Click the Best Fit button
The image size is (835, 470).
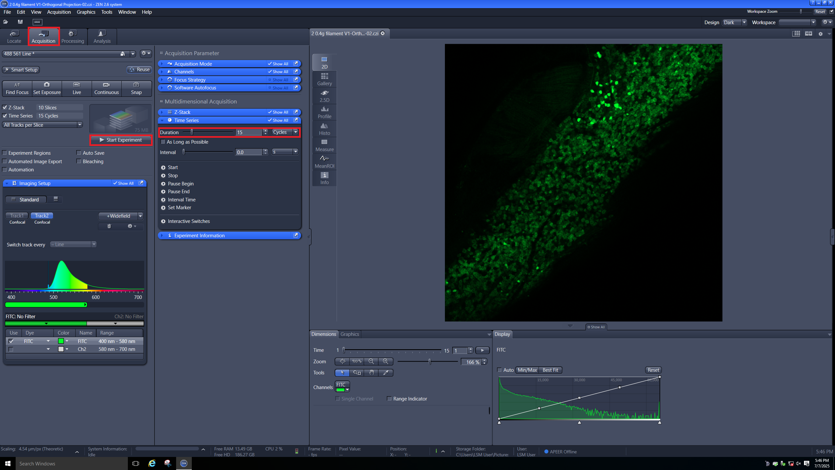tap(550, 370)
